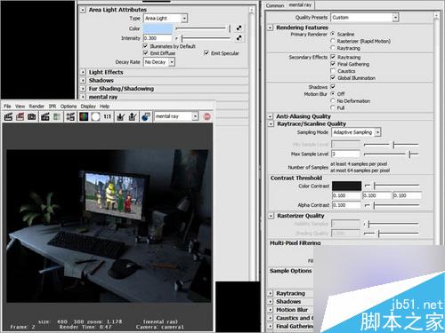
Task: Expand the Fur Shading/Shadowing section
Action: [83, 89]
